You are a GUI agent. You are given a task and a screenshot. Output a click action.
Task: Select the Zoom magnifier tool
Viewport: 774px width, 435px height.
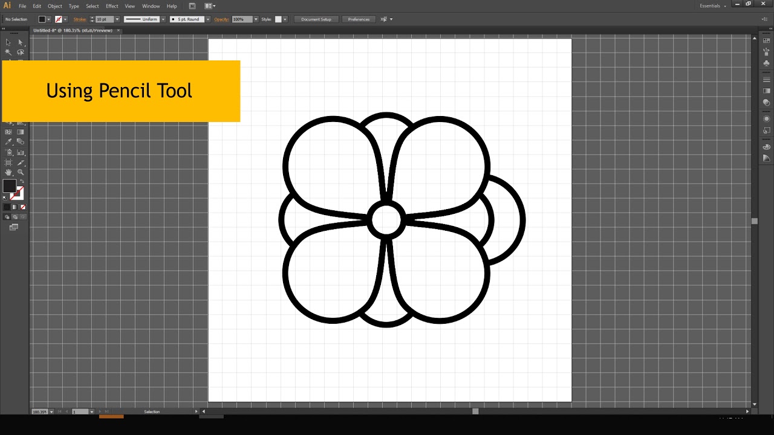tap(21, 172)
